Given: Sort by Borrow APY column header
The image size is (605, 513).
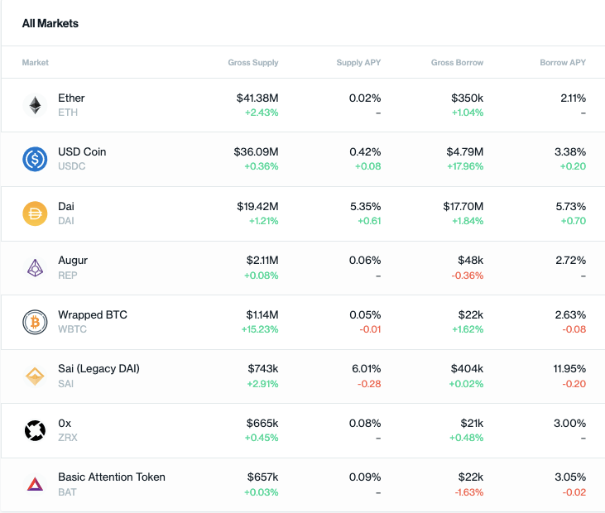Looking at the screenshot, I should point(563,63).
